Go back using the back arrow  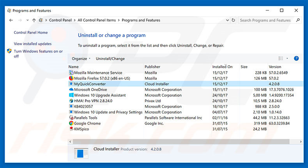coord(11,20)
